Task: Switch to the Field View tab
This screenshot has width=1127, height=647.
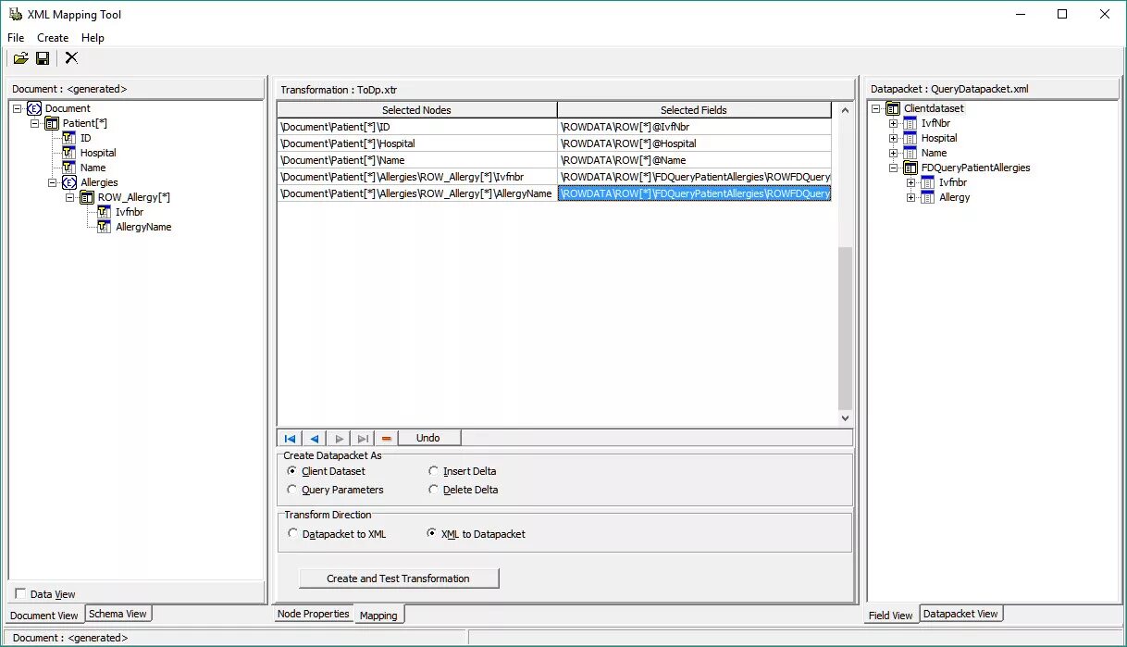Action: (x=892, y=615)
